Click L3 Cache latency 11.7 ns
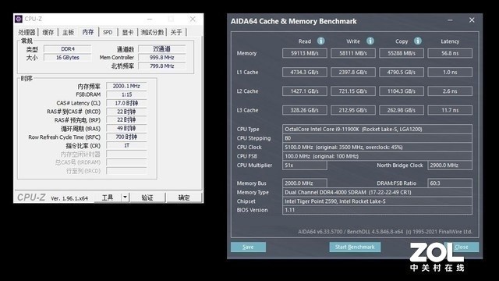The width and height of the screenshot is (499, 281). [x=450, y=110]
